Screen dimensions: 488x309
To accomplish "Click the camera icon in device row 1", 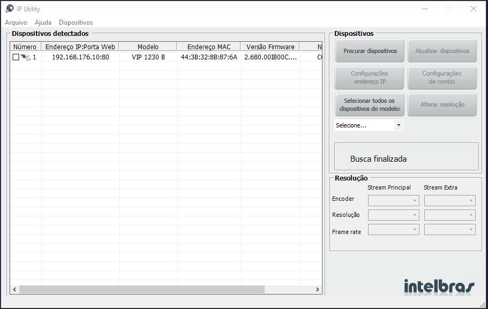I will coord(25,57).
